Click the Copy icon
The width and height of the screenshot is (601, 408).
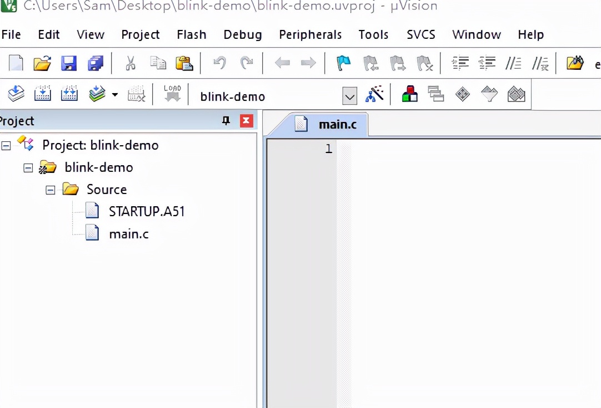pyautogui.click(x=158, y=63)
